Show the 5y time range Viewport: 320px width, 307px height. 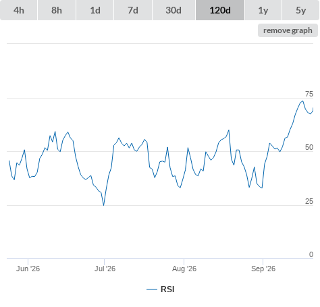(301, 10)
